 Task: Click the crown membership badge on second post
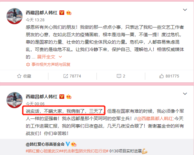[x=69, y=97]
